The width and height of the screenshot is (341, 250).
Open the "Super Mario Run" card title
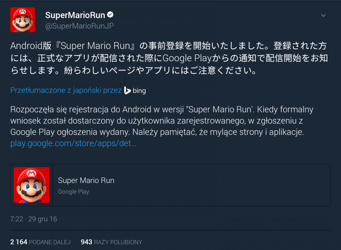[x=86, y=180]
